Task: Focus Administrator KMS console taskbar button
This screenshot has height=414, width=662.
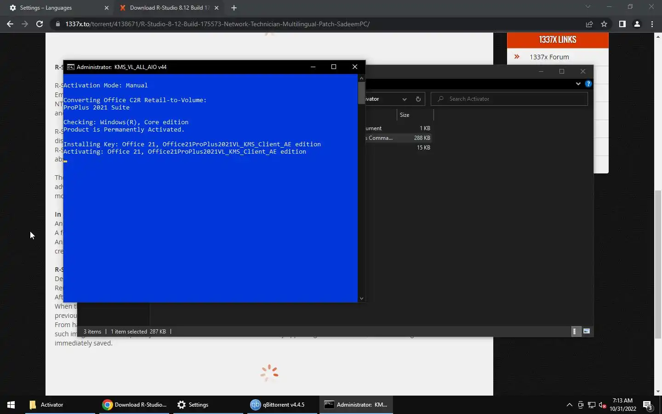Action: pos(356,405)
